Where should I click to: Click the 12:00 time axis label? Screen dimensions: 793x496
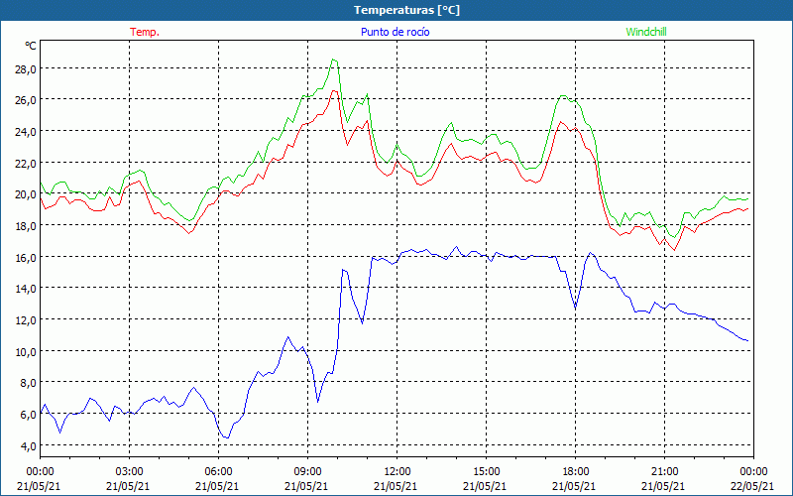[397, 472]
